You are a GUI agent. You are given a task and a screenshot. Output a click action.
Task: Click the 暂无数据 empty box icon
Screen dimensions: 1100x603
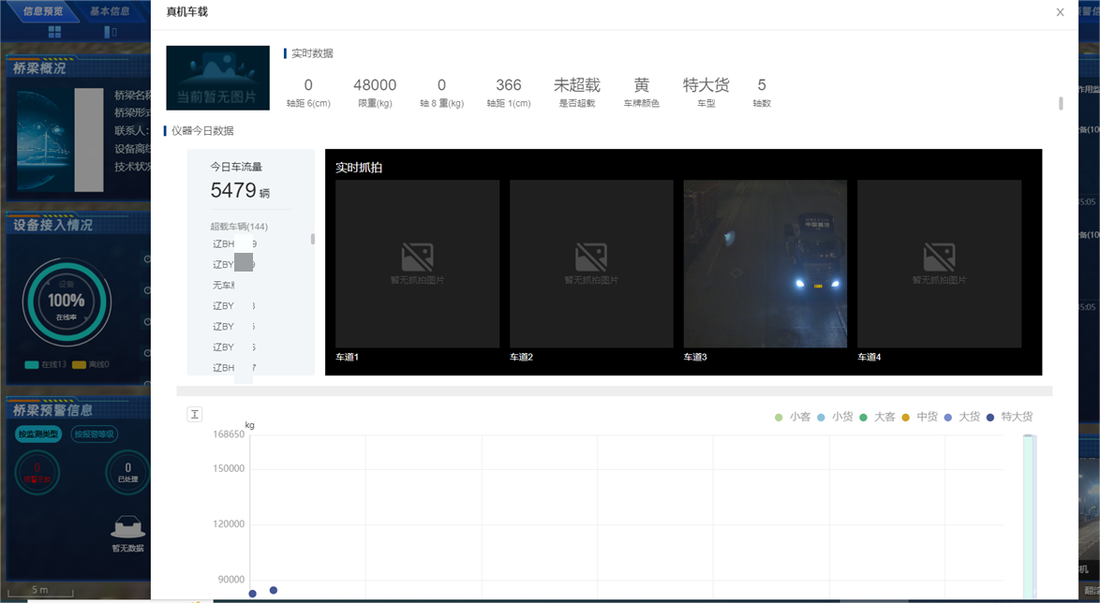(x=127, y=529)
